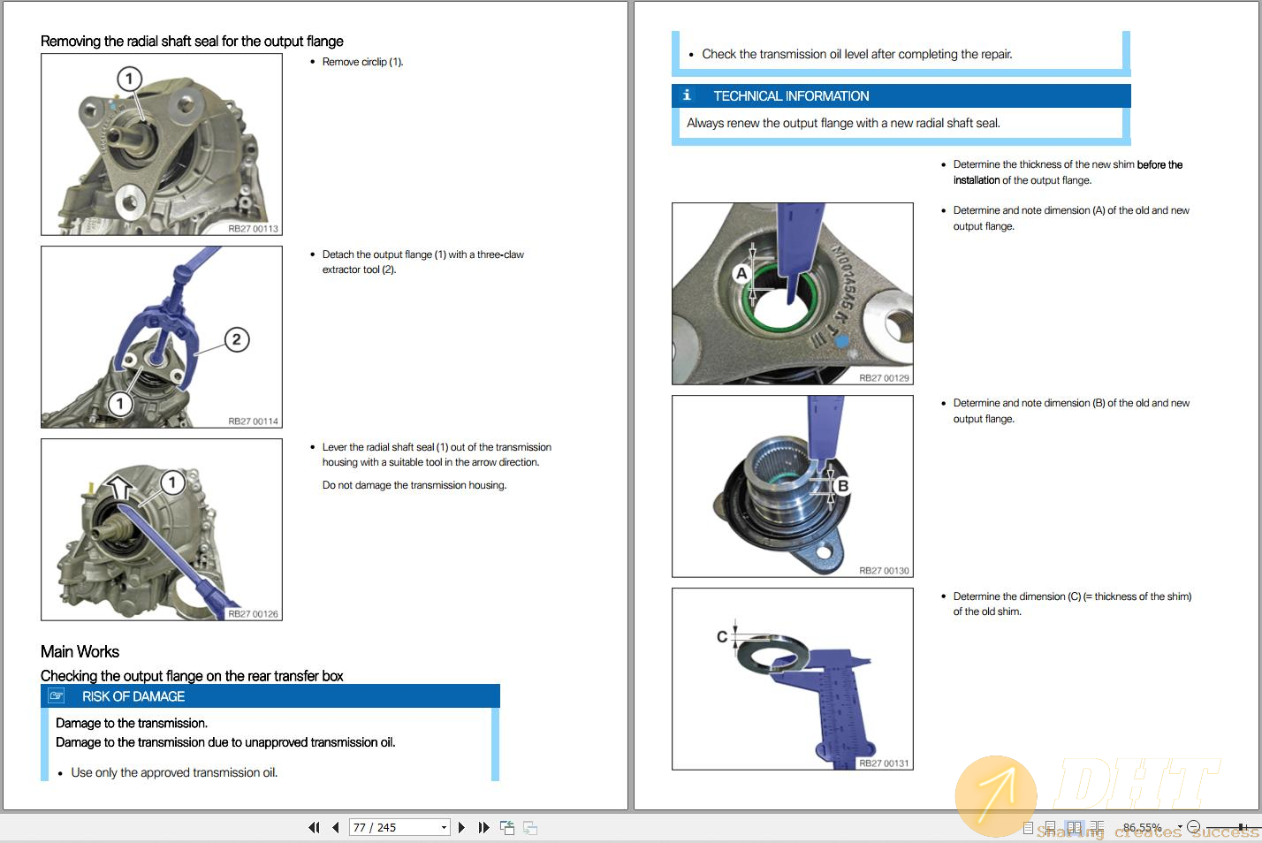Click the TECHNICAL INFORMATION info icon
1262x843 pixels.
click(687, 95)
